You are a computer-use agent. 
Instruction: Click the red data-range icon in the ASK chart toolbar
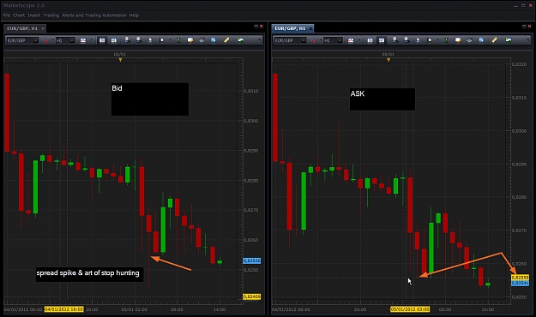[x=313, y=40]
